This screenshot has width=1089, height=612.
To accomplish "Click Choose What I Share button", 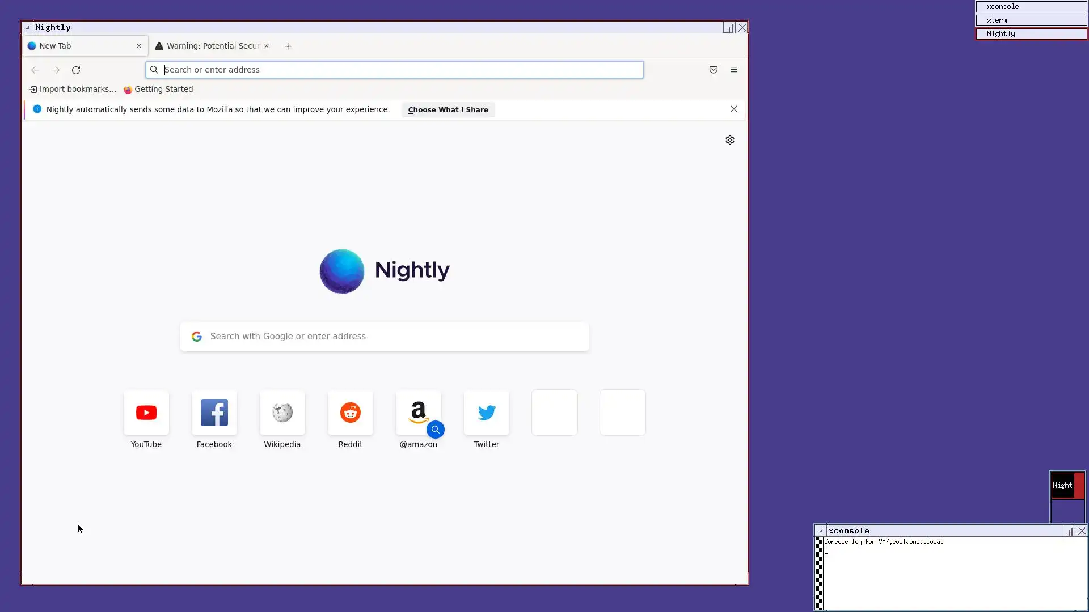I will point(448,110).
